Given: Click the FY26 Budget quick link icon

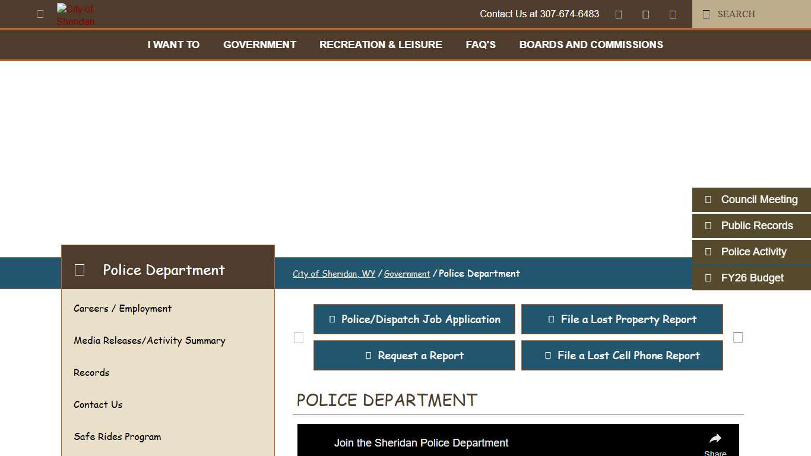Looking at the screenshot, I should (708, 278).
